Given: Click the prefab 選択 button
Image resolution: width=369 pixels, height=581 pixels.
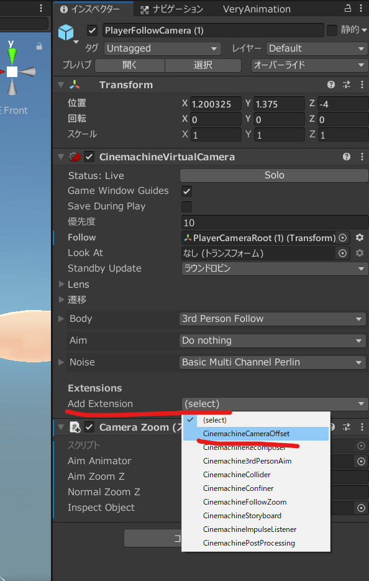Looking at the screenshot, I should tap(203, 65).
